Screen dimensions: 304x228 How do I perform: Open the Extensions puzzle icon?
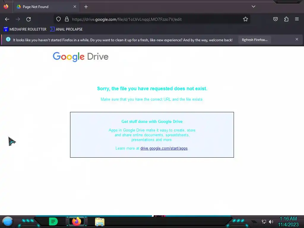pyautogui.click(x=286, y=19)
